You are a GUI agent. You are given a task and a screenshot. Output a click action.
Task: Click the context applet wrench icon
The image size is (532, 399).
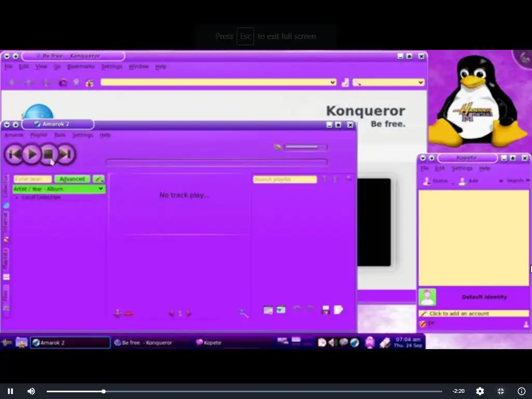point(244,313)
